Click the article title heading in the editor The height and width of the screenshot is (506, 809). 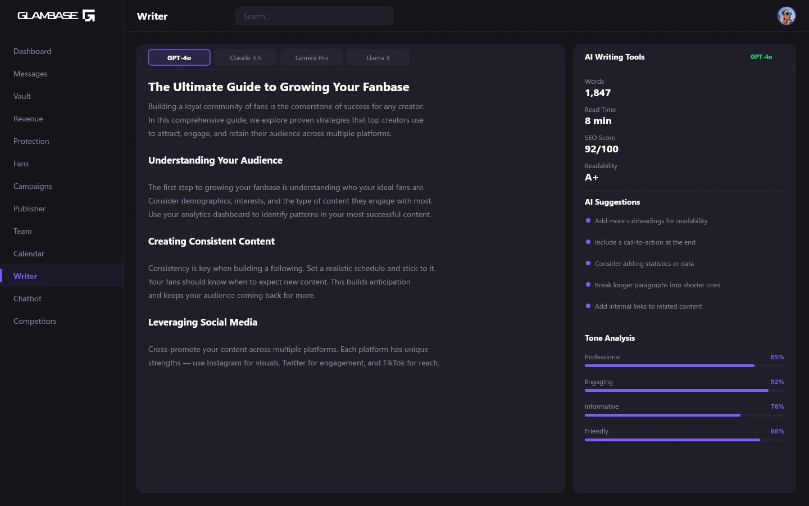[279, 87]
